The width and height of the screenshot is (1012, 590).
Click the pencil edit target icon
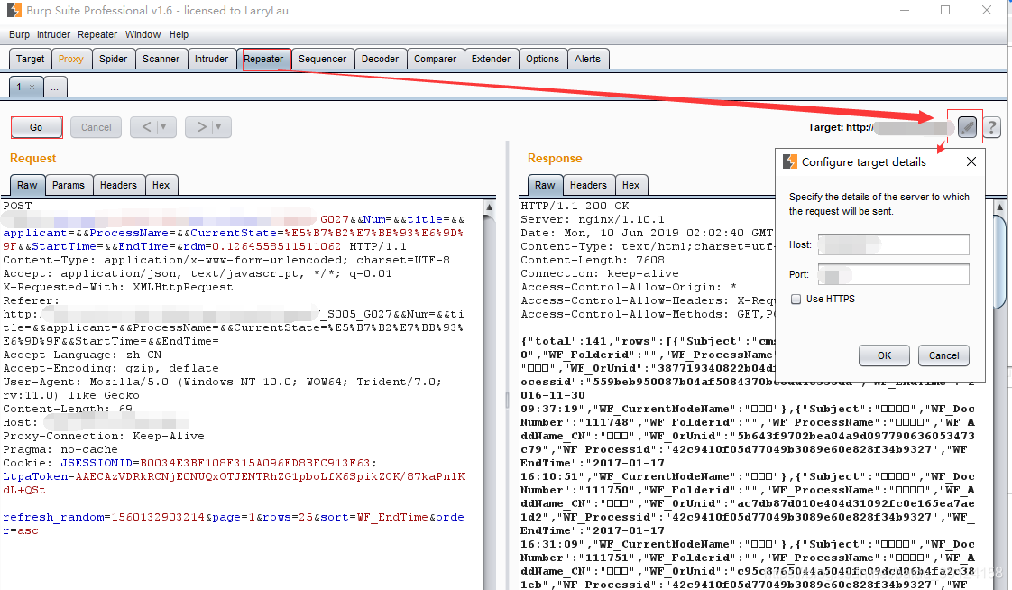(x=966, y=127)
